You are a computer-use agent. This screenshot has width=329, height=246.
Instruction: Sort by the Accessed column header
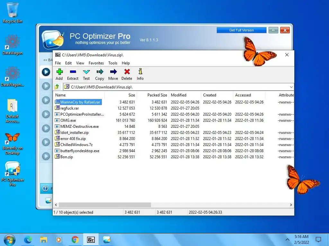(249, 95)
